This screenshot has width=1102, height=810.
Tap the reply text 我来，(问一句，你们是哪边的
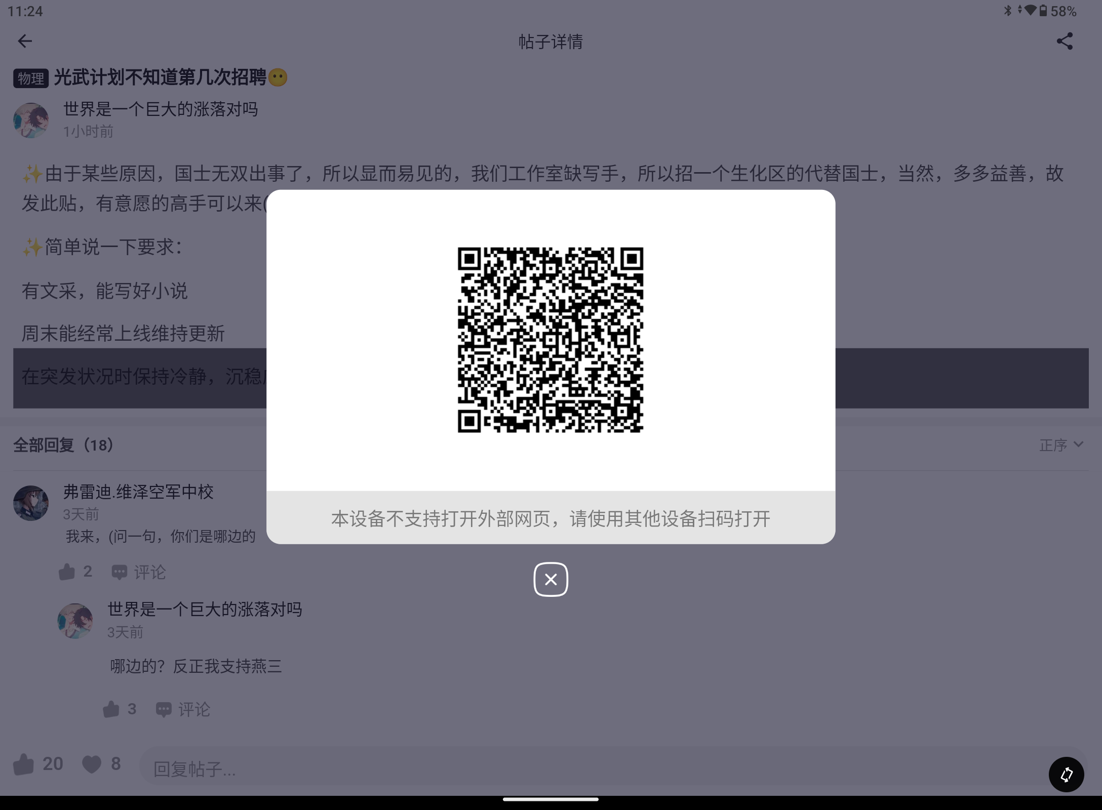(x=161, y=537)
